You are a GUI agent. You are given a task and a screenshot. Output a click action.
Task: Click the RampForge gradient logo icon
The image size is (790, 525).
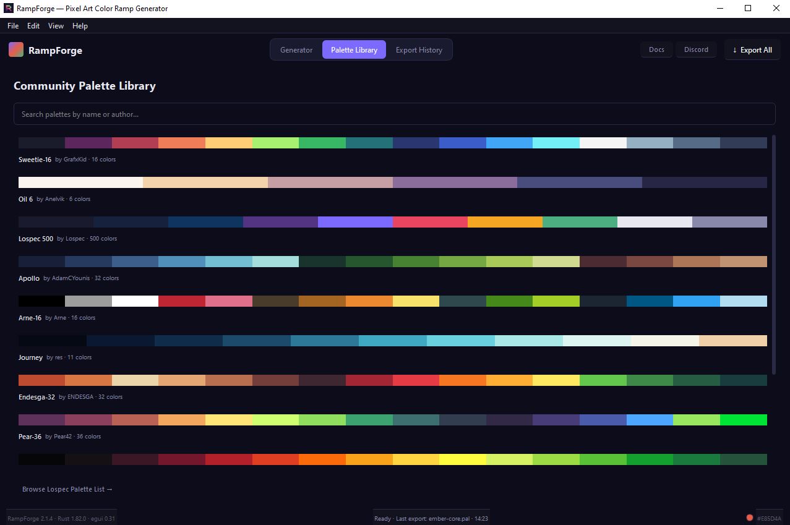click(16, 50)
